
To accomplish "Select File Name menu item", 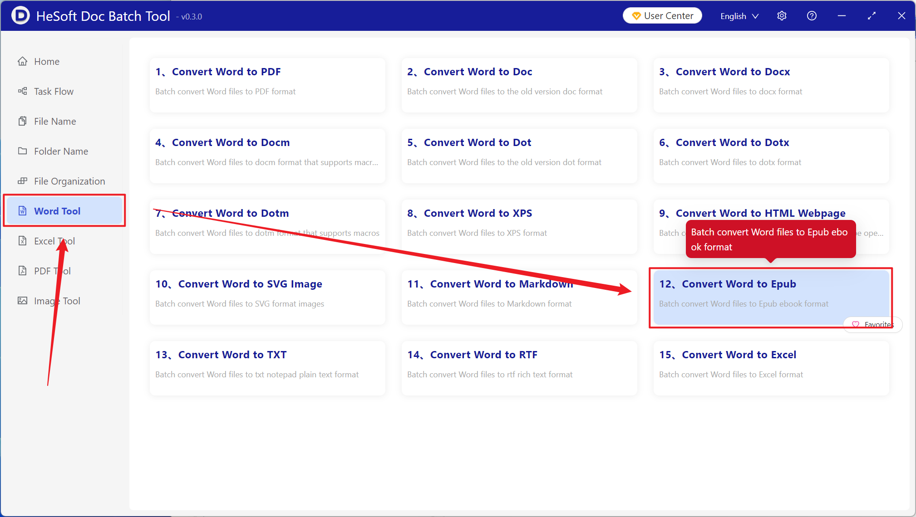I will (64, 121).
